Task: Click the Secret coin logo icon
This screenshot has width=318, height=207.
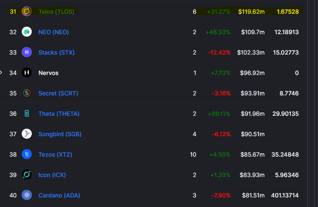Action: pyautogui.click(x=27, y=93)
